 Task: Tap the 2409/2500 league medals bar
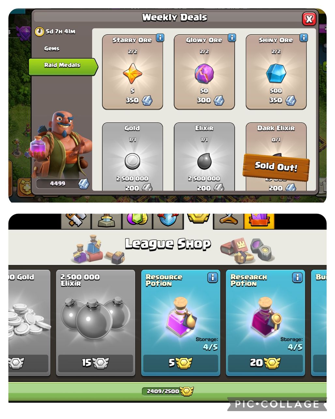pos(167,391)
